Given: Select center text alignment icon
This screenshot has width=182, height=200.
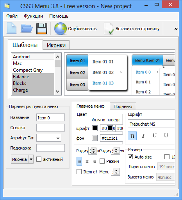Looking at the screenshot, I should (x=87, y=161).
